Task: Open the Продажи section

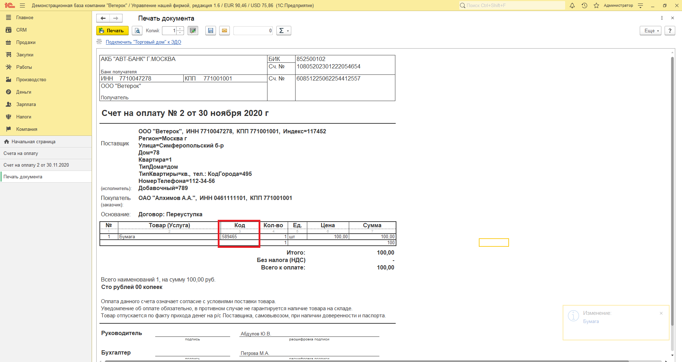Action: click(26, 43)
